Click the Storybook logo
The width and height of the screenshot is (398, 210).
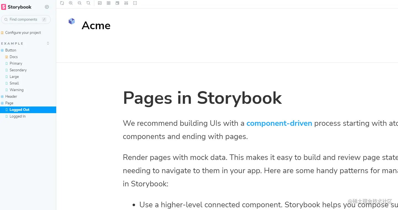17,7
